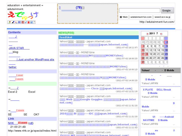182x136 pixels.
Task: Select the edutainment-fun.com radio option
Action: click(x=129, y=17)
